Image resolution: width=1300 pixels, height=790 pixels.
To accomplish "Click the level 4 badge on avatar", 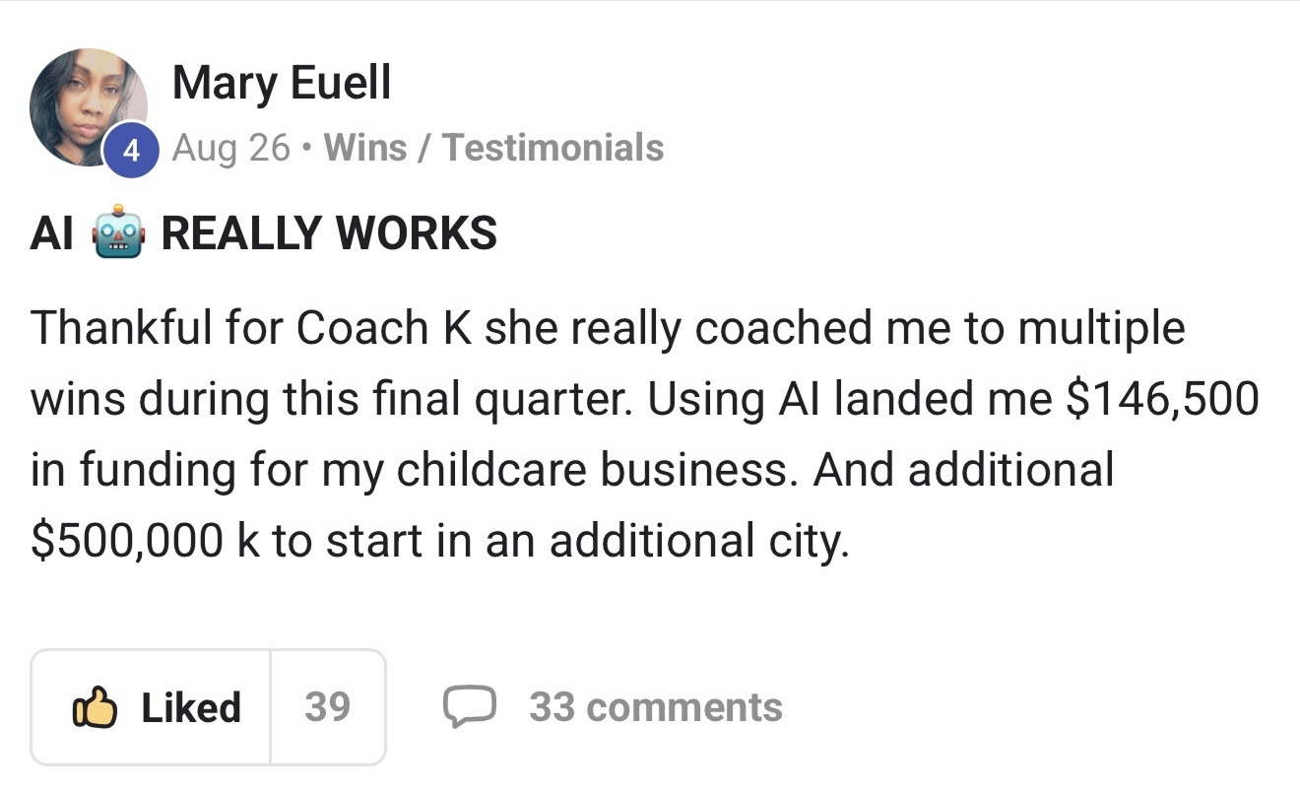I will (132, 152).
